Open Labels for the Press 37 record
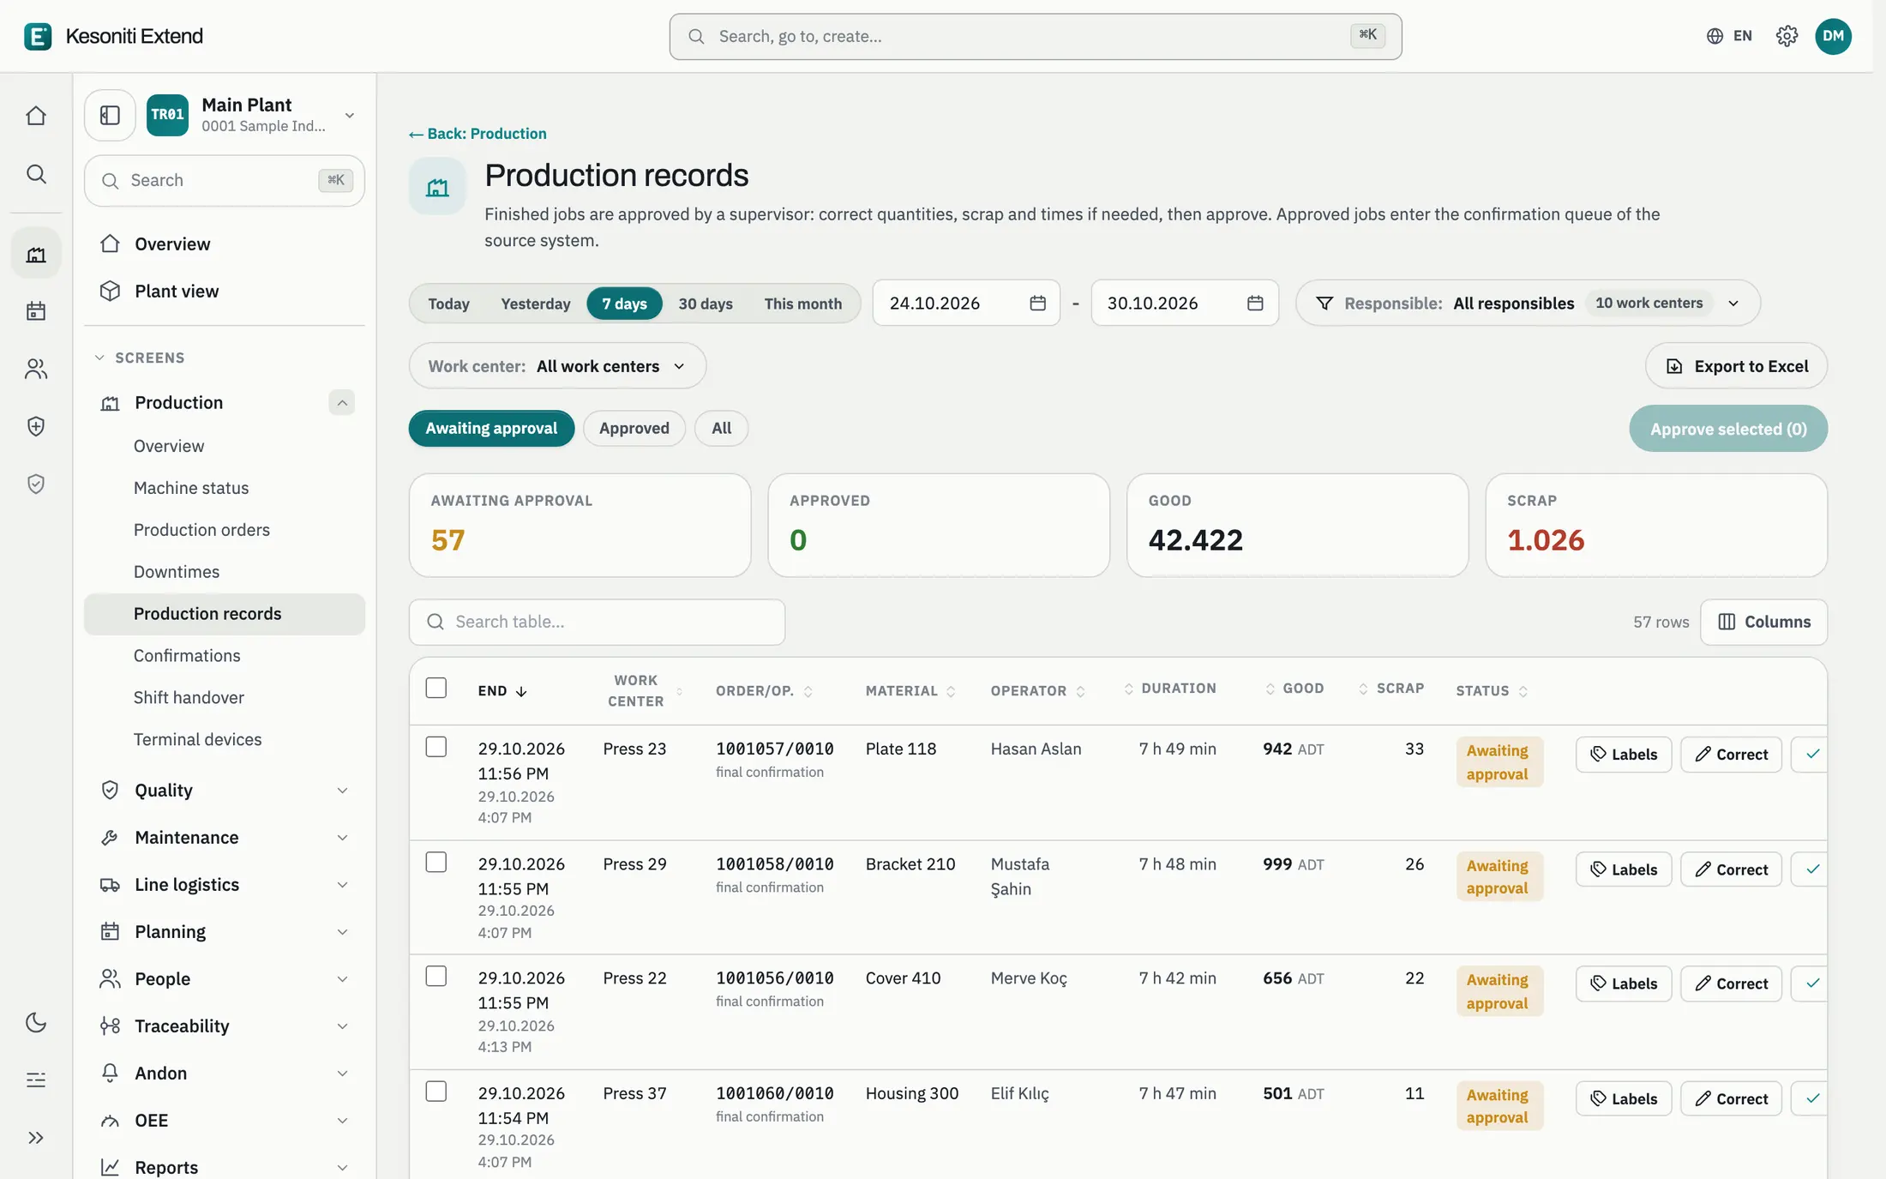The width and height of the screenshot is (1886, 1179). [x=1624, y=1098]
